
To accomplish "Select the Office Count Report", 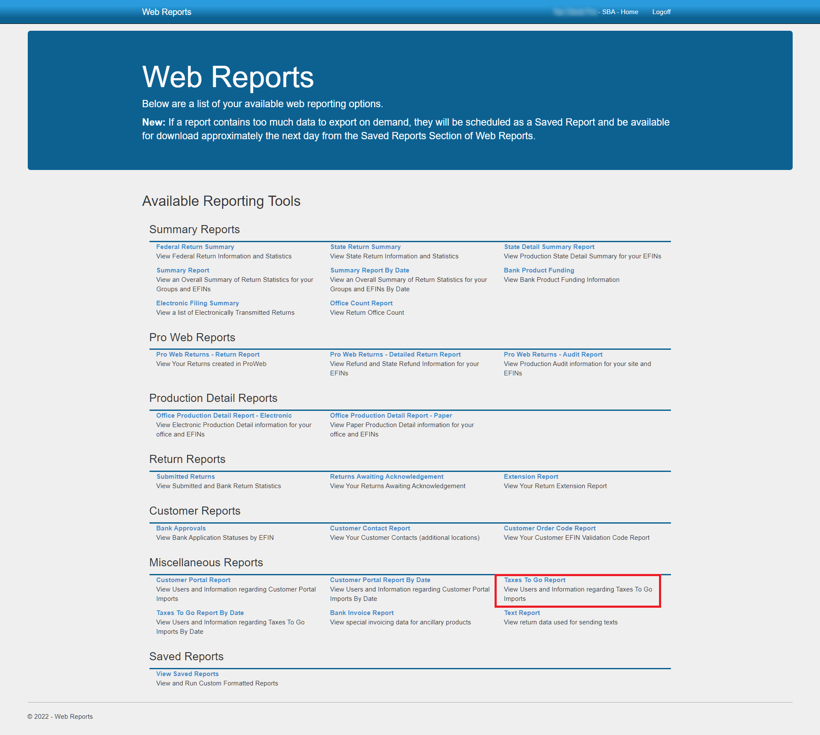I will (361, 303).
